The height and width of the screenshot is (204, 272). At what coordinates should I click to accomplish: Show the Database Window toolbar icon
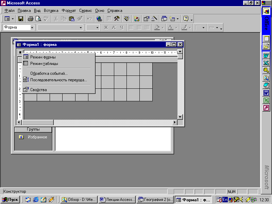pyautogui.click(x=164, y=19)
